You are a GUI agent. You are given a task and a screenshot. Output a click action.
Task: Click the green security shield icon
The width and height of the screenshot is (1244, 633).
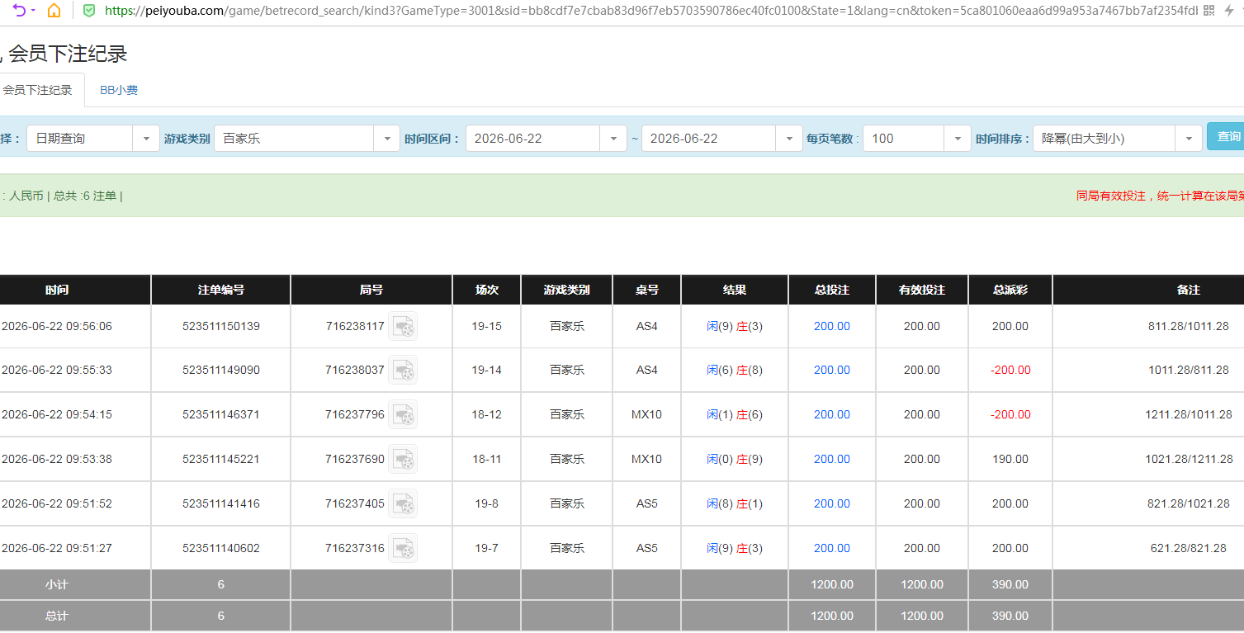click(x=89, y=11)
